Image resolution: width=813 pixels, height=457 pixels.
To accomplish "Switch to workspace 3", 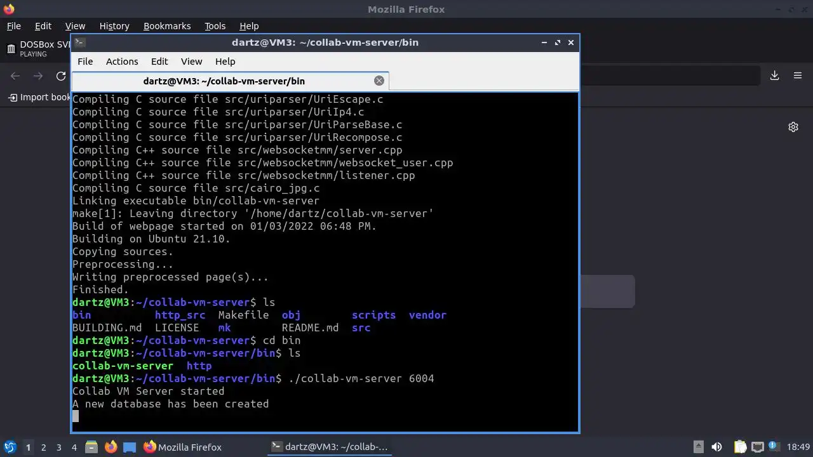I will 58,447.
